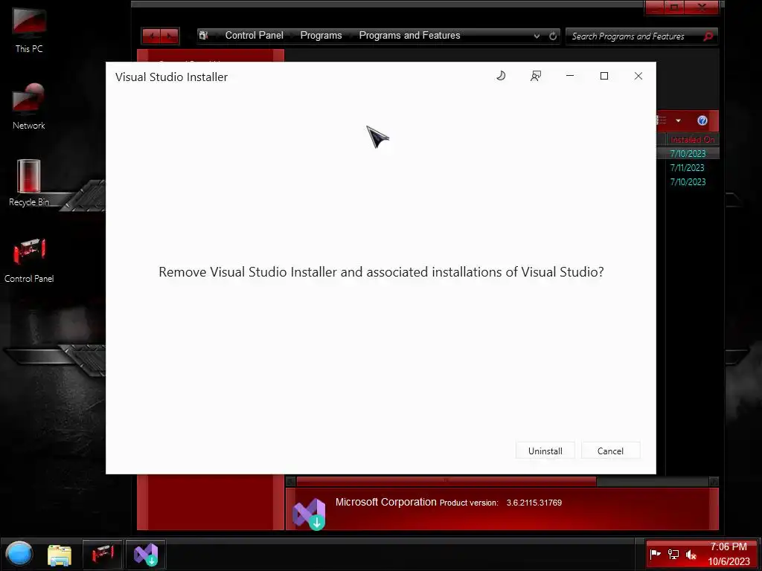Open the clock showing 7:06 PM
The image size is (762, 571).
(x=729, y=554)
